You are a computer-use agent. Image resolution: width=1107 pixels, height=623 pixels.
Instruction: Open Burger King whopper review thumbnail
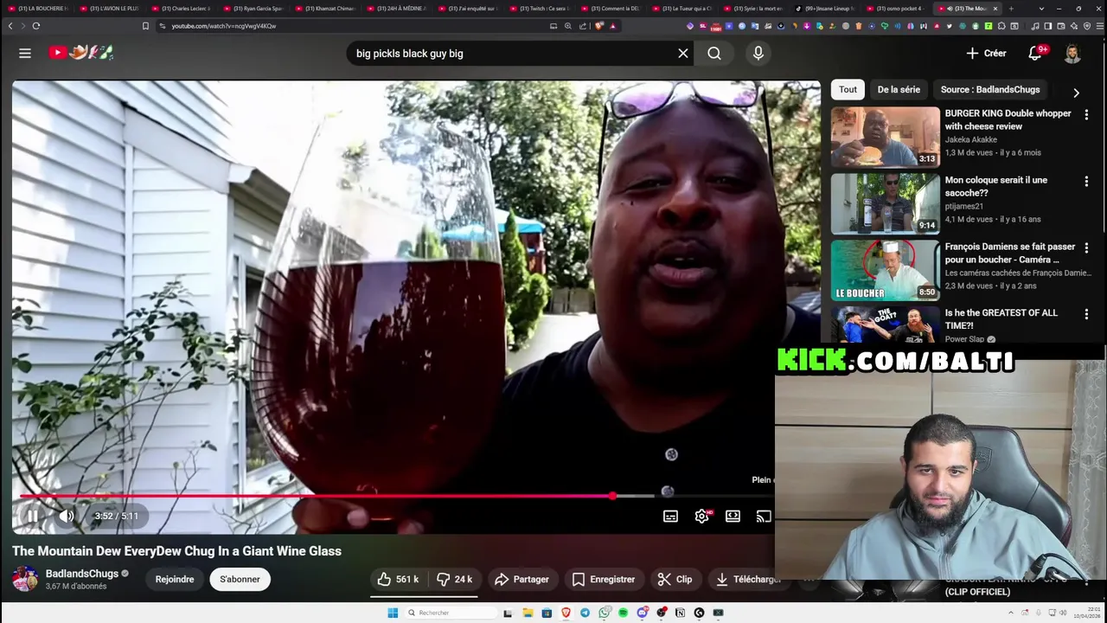point(885,137)
